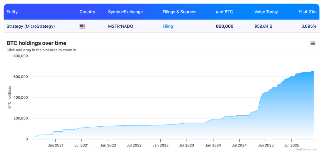Sort by Value Today column
The image size is (322, 154).
coord(266,12)
